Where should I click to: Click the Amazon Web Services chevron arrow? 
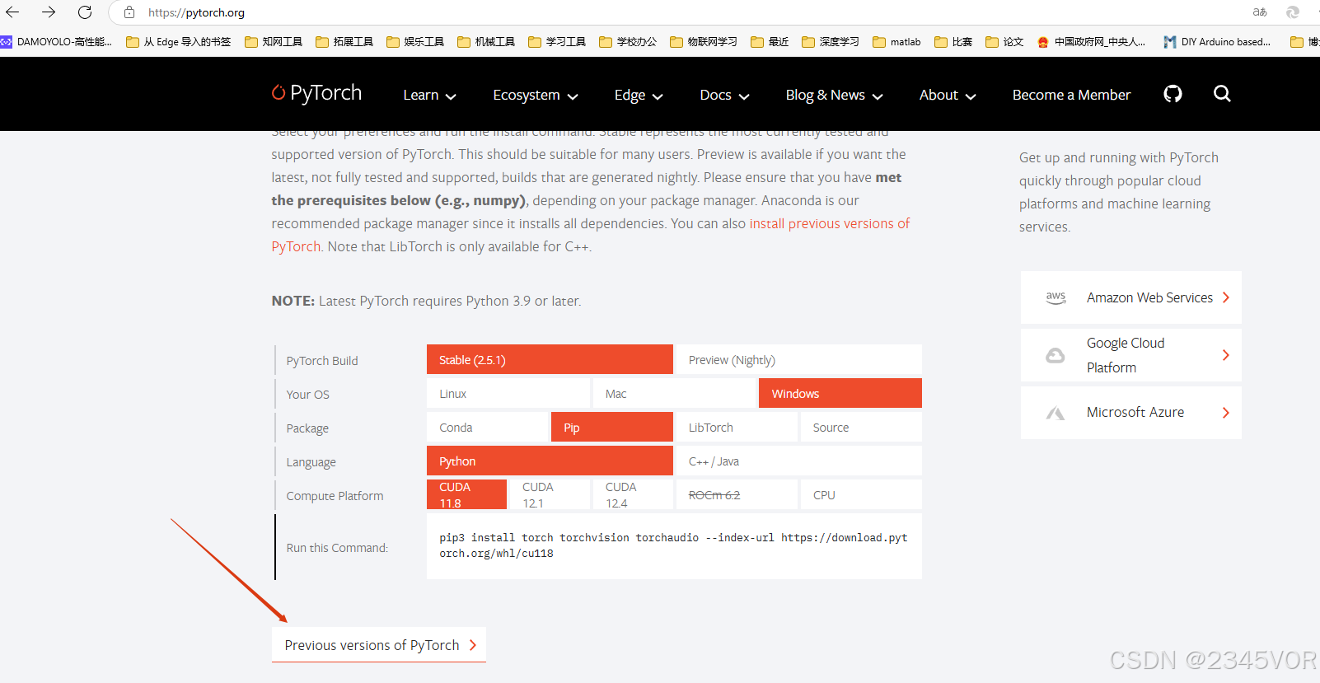coord(1226,297)
